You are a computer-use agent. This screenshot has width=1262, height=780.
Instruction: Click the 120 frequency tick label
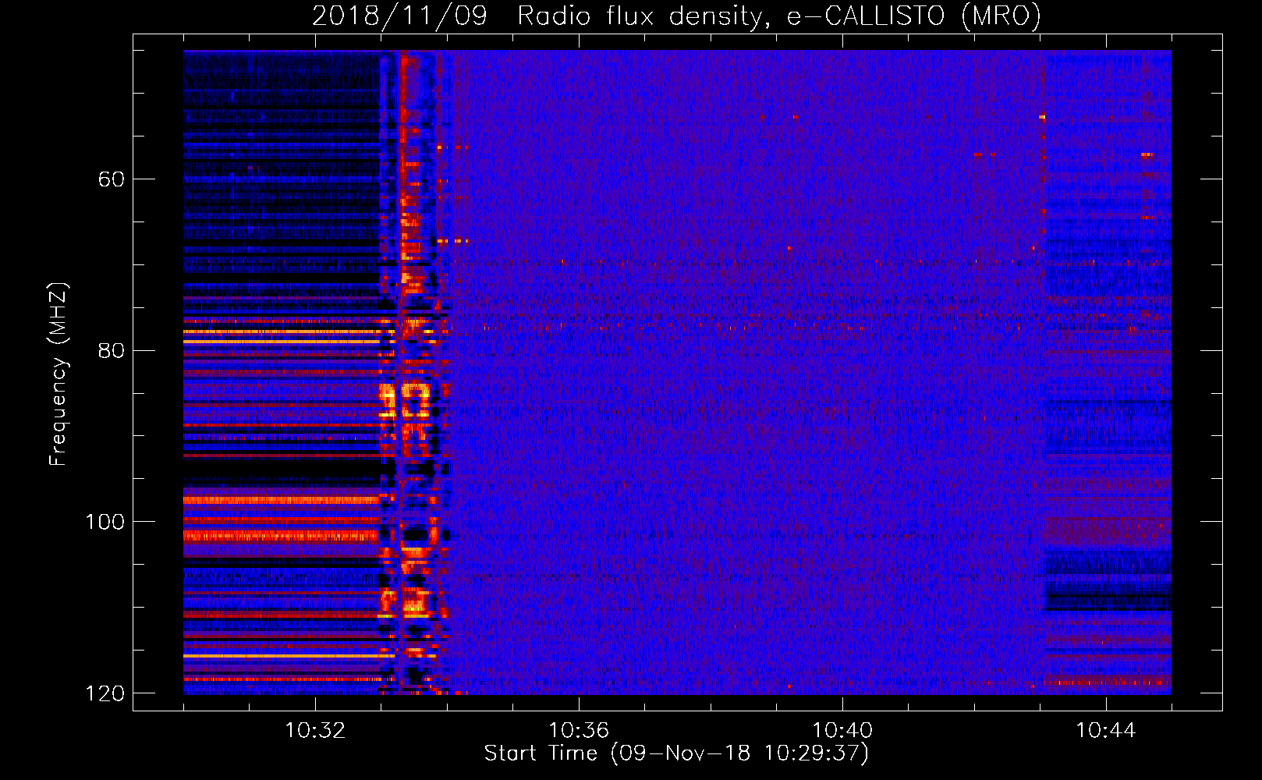pyautogui.click(x=105, y=693)
